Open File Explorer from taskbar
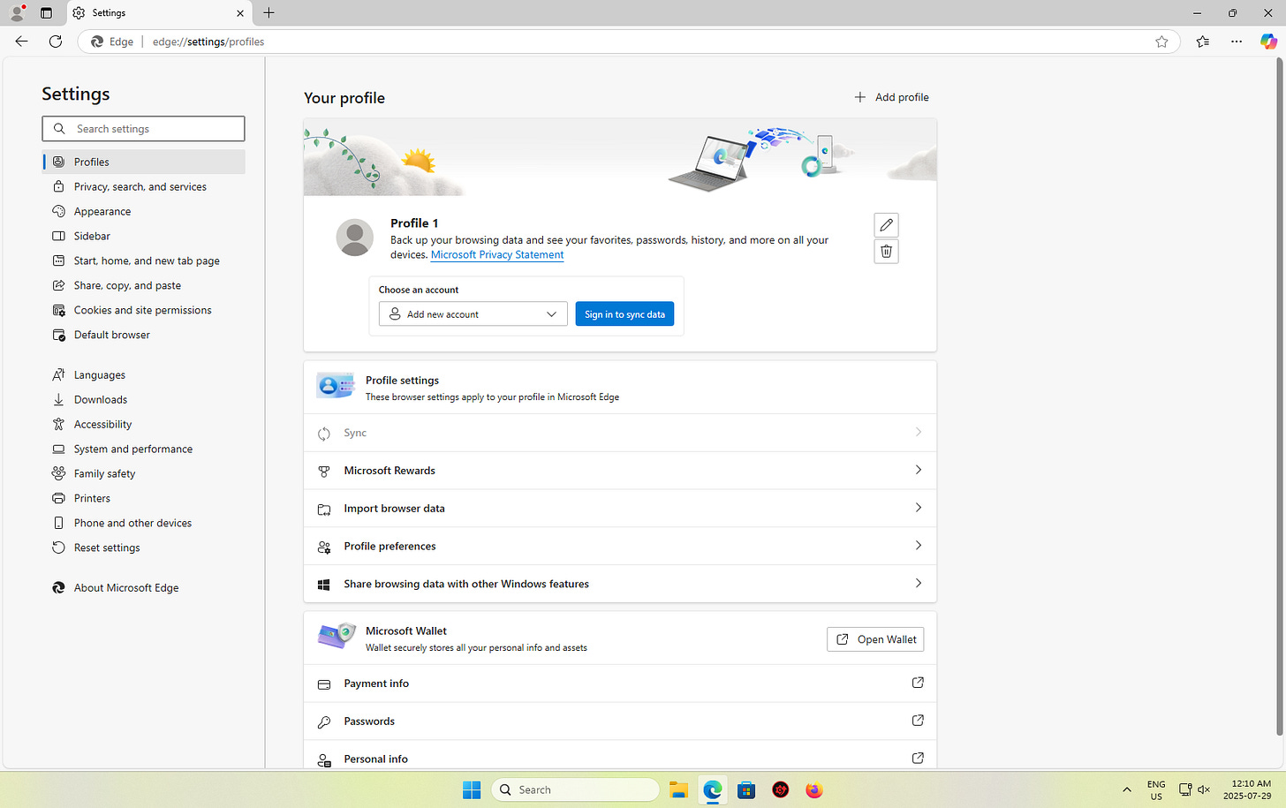Viewport: 1286px width, 808px height. click(x=678, y=789)
